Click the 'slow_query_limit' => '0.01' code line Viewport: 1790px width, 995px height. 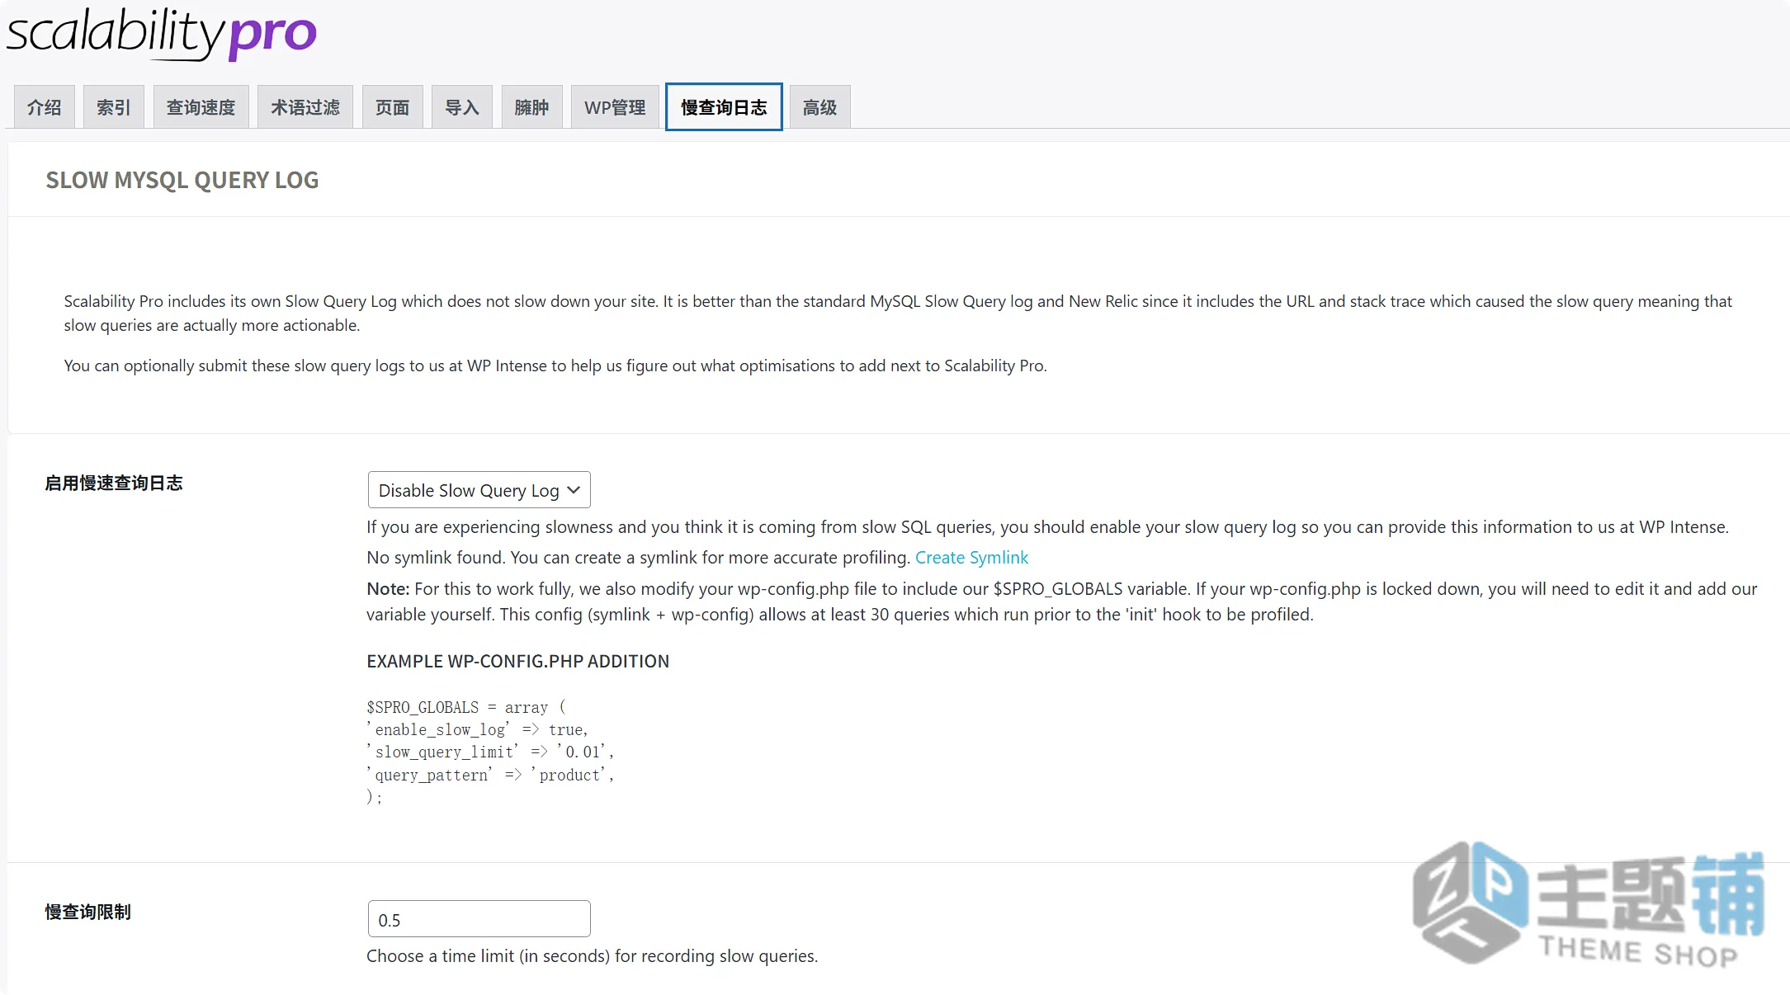click(x=490, y=752)
